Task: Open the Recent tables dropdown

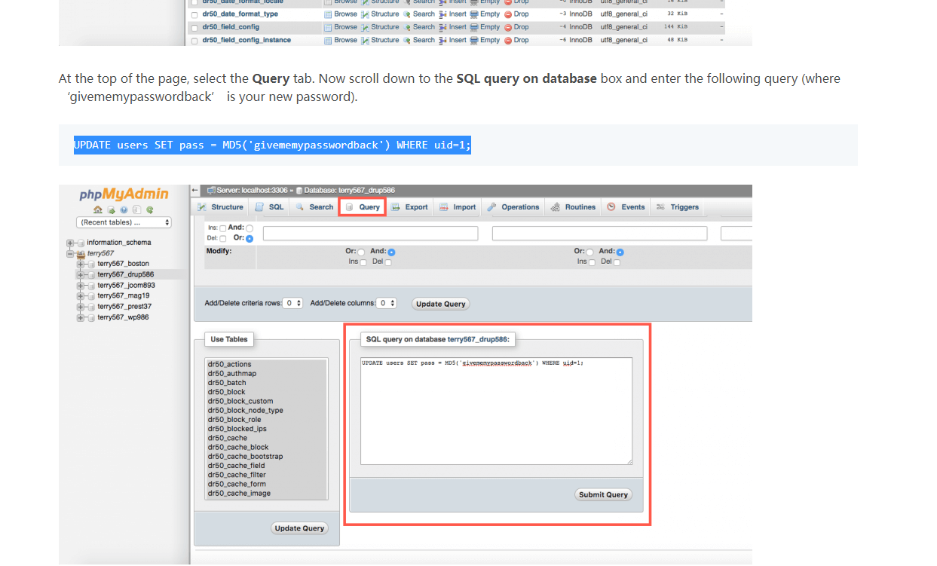Action: [x=124, y=222]
